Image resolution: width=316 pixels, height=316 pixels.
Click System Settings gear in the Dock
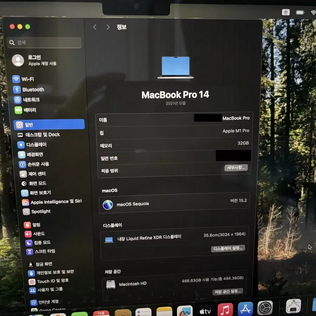(x=265, y=308)
